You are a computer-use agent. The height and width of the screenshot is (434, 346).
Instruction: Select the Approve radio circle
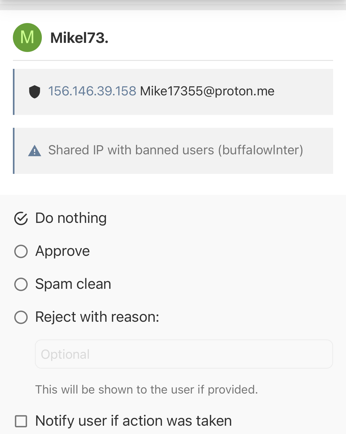tap(21, 251)
